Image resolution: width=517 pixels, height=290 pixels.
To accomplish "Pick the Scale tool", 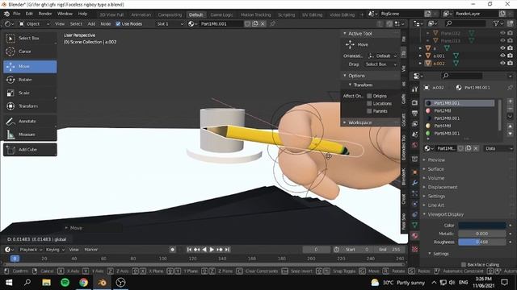I will pos(30,93).
